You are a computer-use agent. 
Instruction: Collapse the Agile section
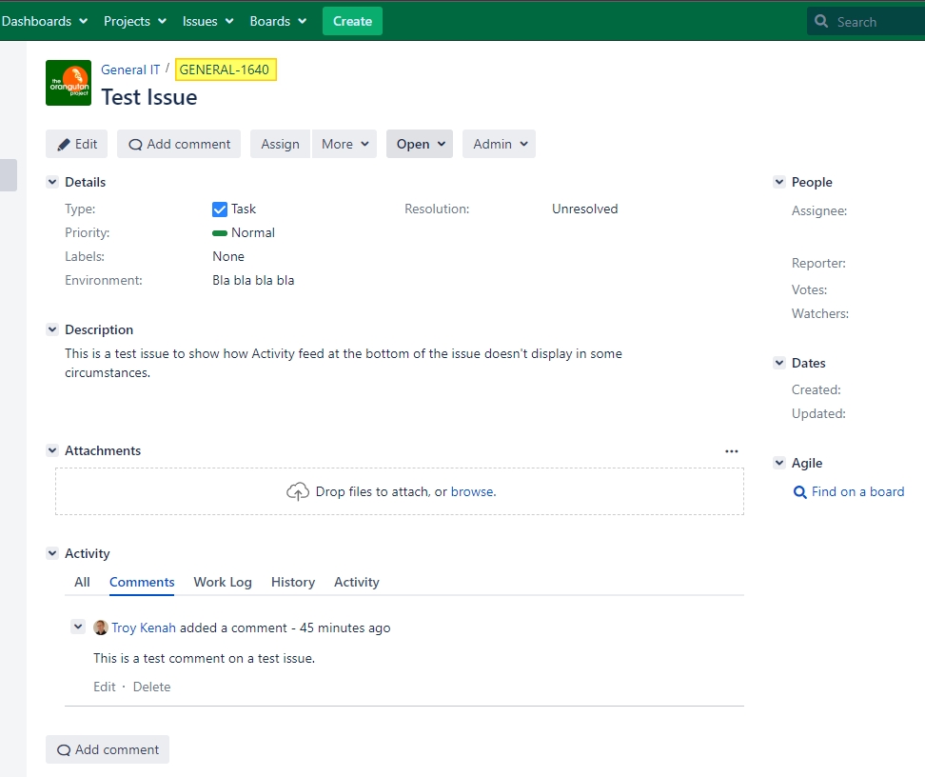pyautogui.click(x=779, y=463)
